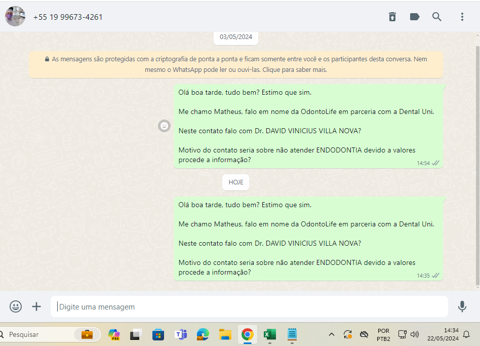Click the sync status tray icon
The width and height of the screenshot is (480, 346).
348,334
